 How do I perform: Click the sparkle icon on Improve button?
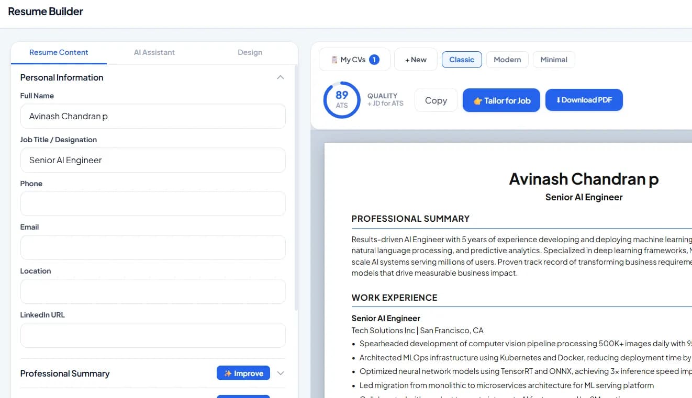click(228, 373)
